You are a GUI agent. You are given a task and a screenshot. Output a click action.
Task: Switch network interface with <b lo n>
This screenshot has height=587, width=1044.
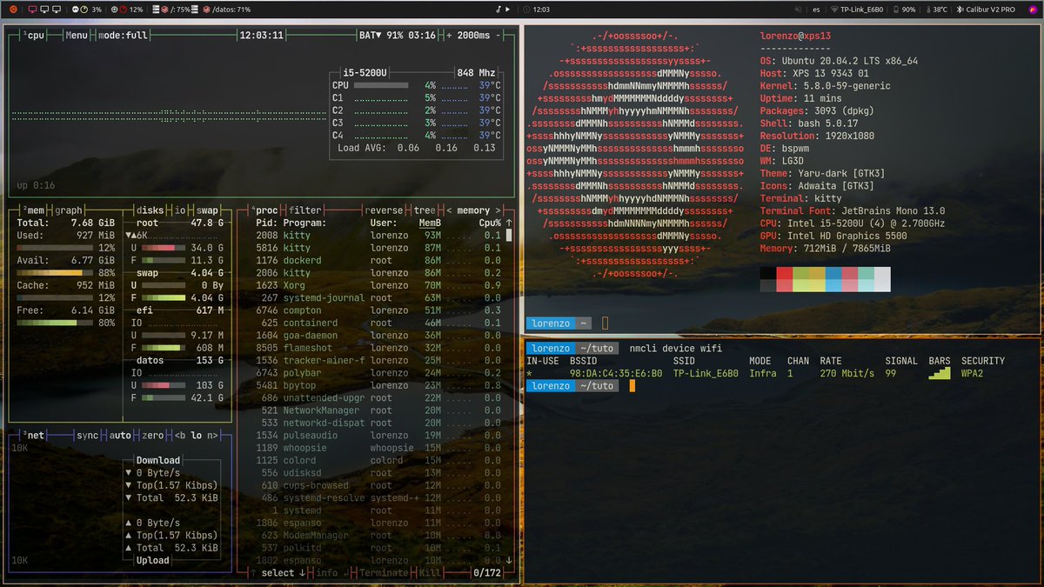coord(196,435)
